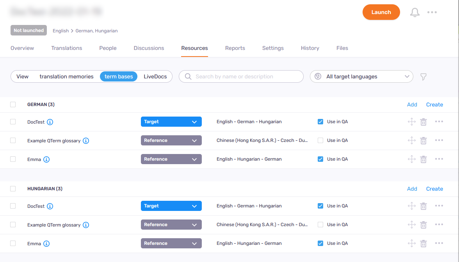Delete Emma term base in German section

coord(423,159)
